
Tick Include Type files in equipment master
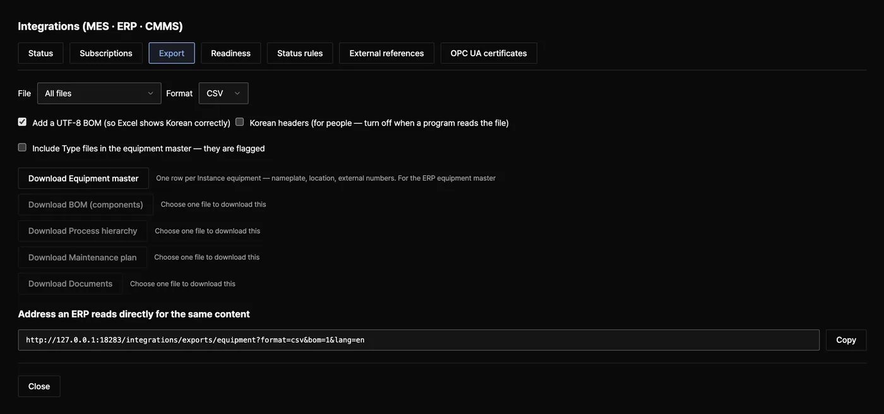coord(22,147)
